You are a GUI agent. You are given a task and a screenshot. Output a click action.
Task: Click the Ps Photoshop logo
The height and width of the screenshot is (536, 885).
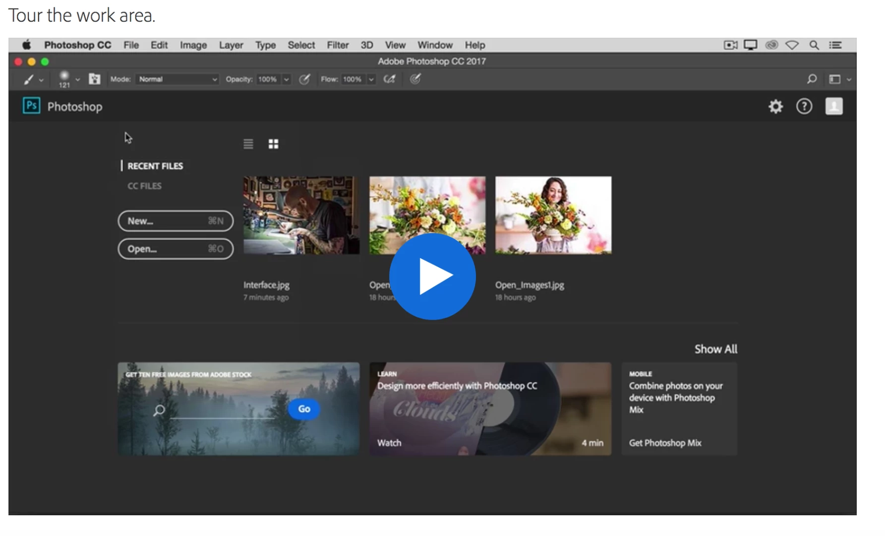pos(31,106)
